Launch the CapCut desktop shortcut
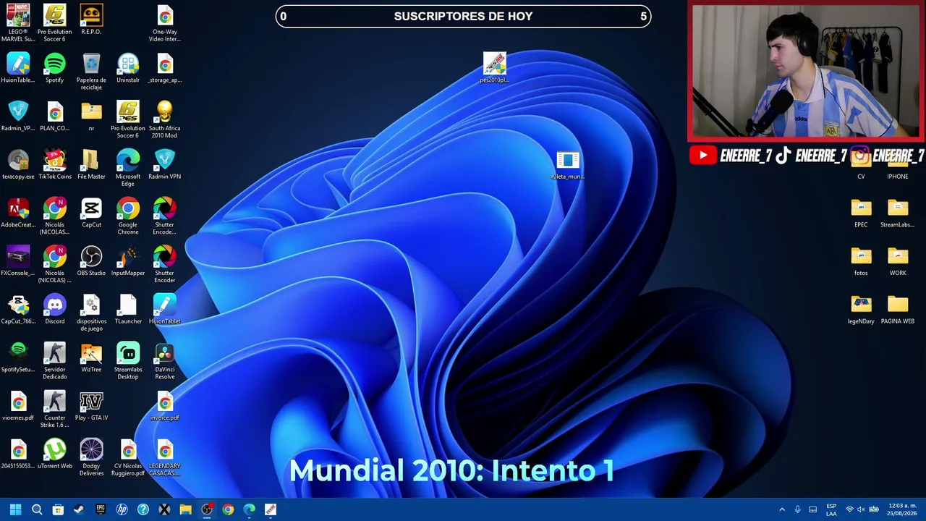 [91, 213]
